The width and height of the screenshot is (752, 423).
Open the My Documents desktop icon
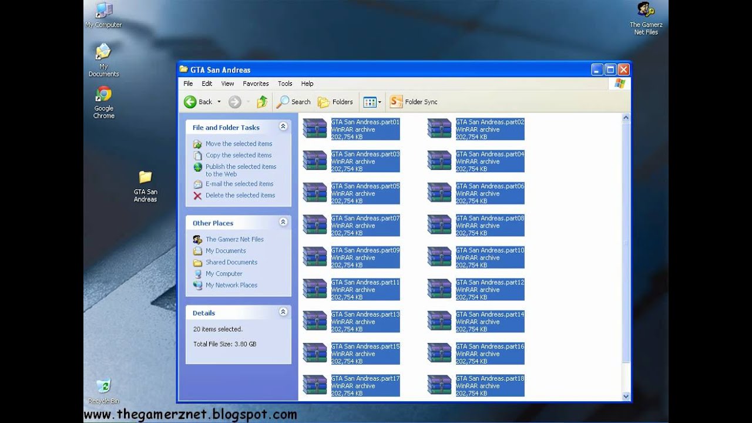click(x=103, y=60)
